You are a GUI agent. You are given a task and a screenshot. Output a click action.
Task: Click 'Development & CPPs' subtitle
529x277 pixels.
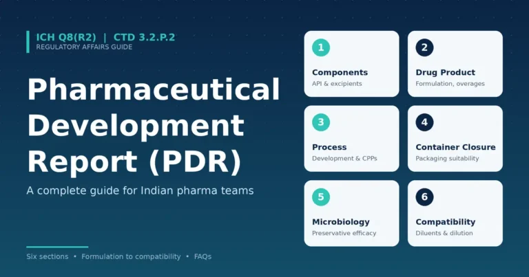[344, 158]
